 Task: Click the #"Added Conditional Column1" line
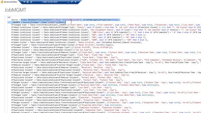pyautogui.click(x=106, y=30)
